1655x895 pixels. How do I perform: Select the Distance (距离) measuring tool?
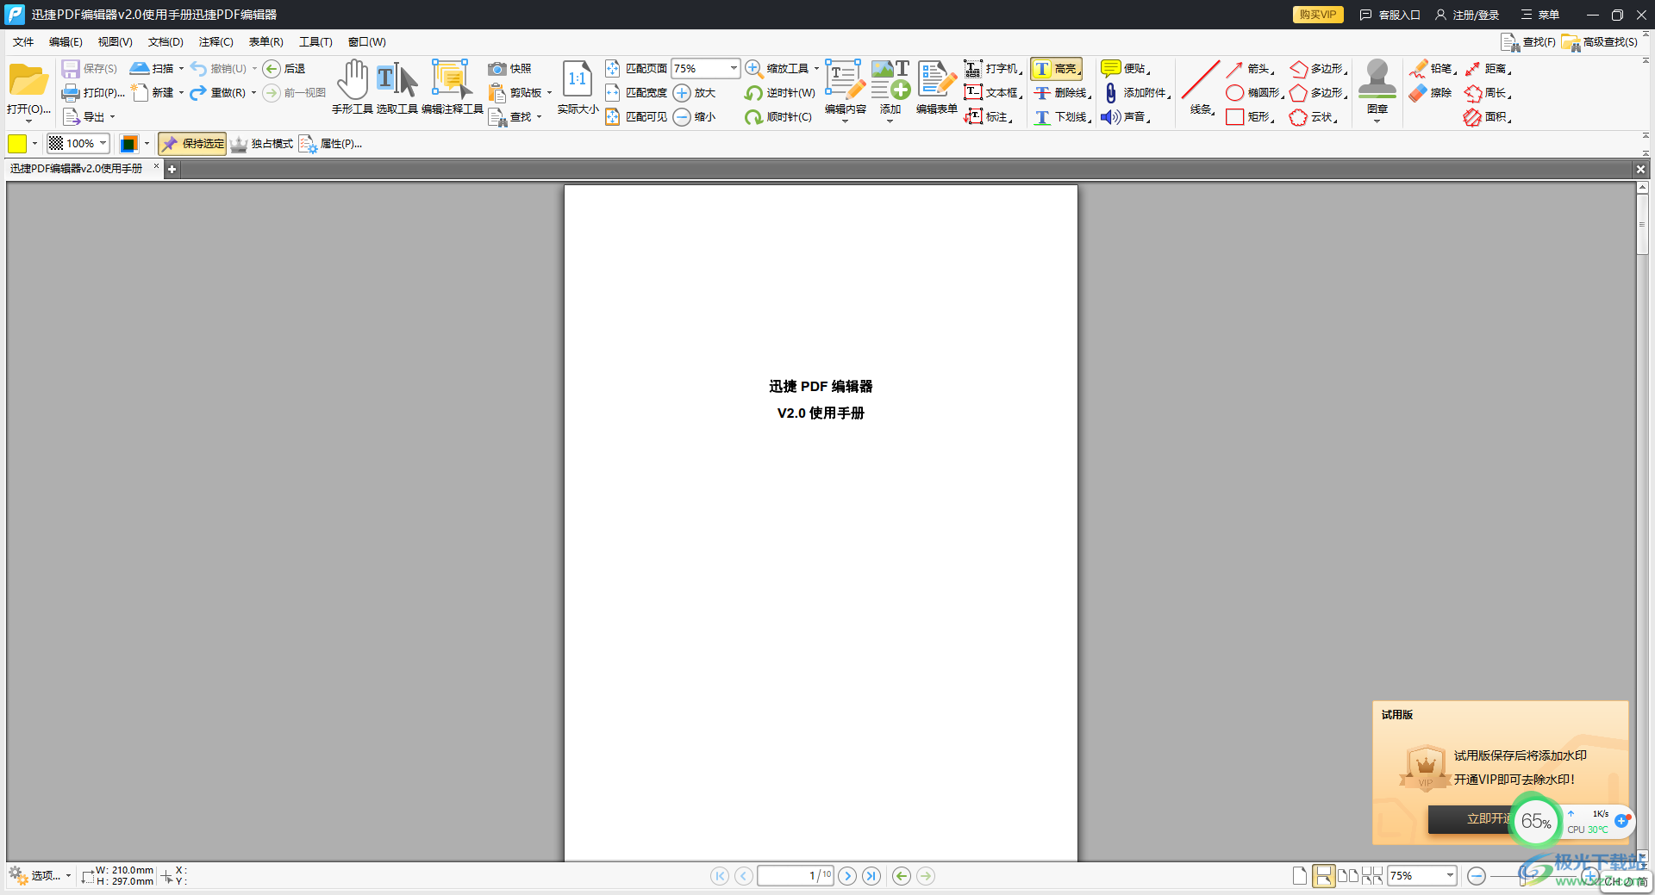pos(1488,69)
